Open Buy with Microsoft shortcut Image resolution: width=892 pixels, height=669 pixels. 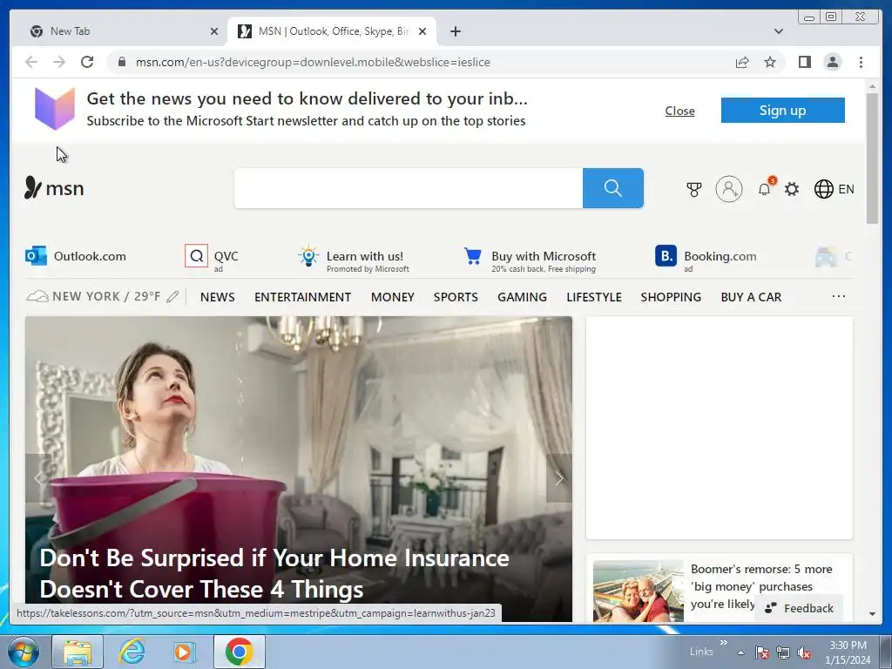(530, 260)
